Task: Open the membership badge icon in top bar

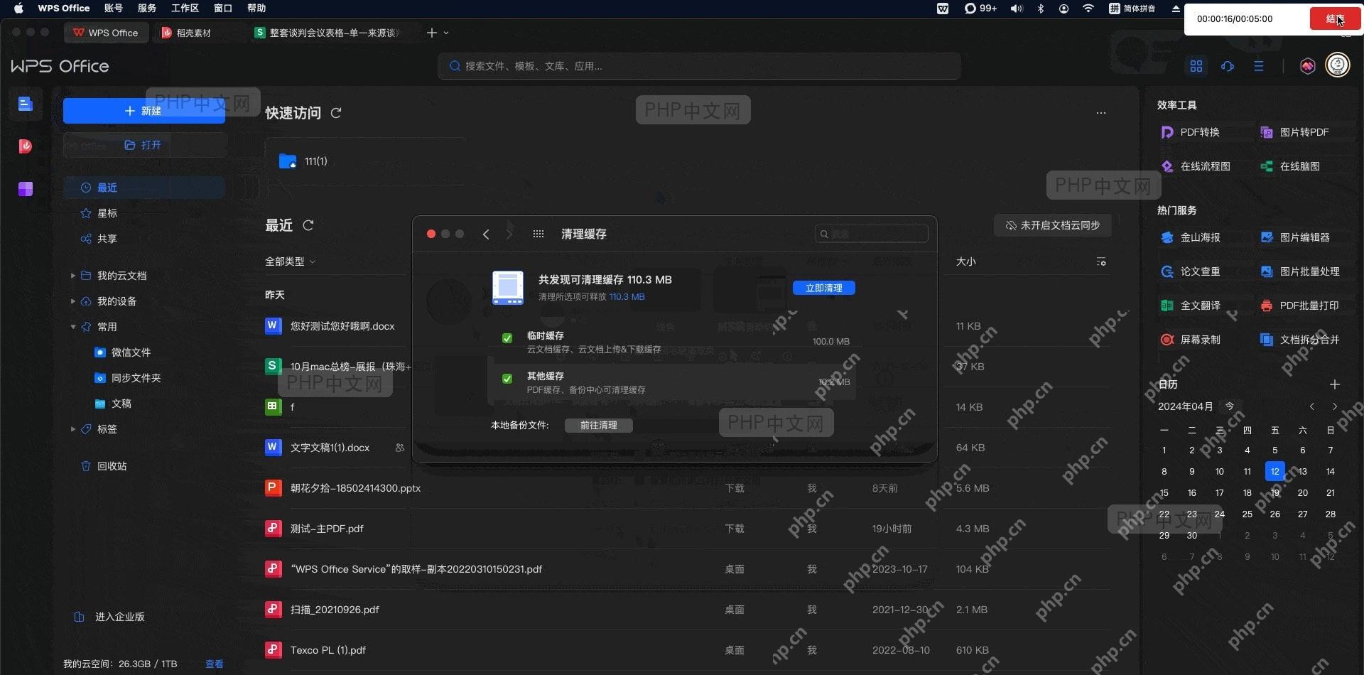Action: pyautogui.click(x=1308, y=66)
